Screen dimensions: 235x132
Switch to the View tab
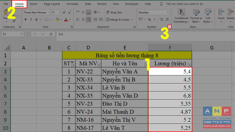(116, 4)
